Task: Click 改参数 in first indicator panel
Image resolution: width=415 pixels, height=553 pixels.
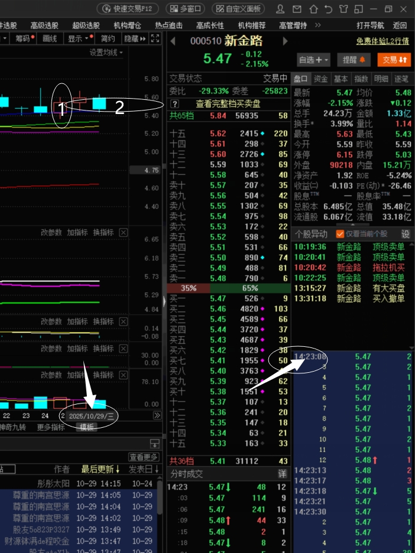Action: 51,232
